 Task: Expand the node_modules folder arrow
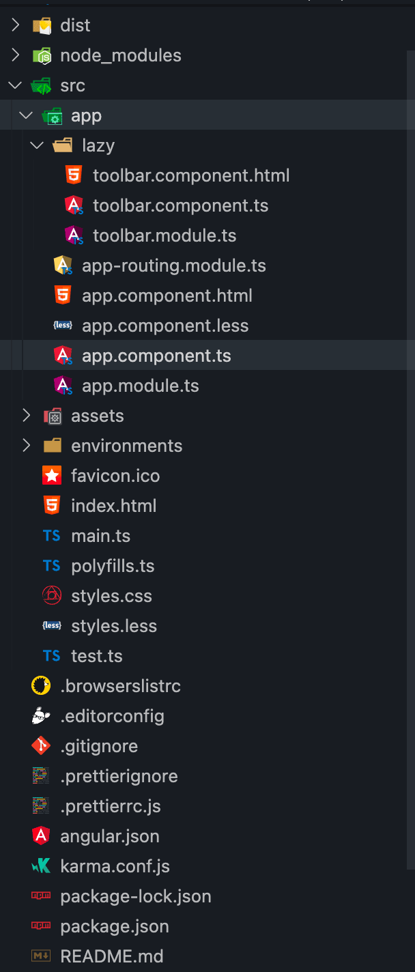(x=16, y=55)
